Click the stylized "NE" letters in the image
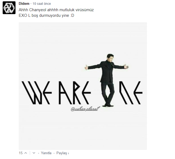Screen dimensions: 175x159 pyautogui.click(x=131, y=93)
